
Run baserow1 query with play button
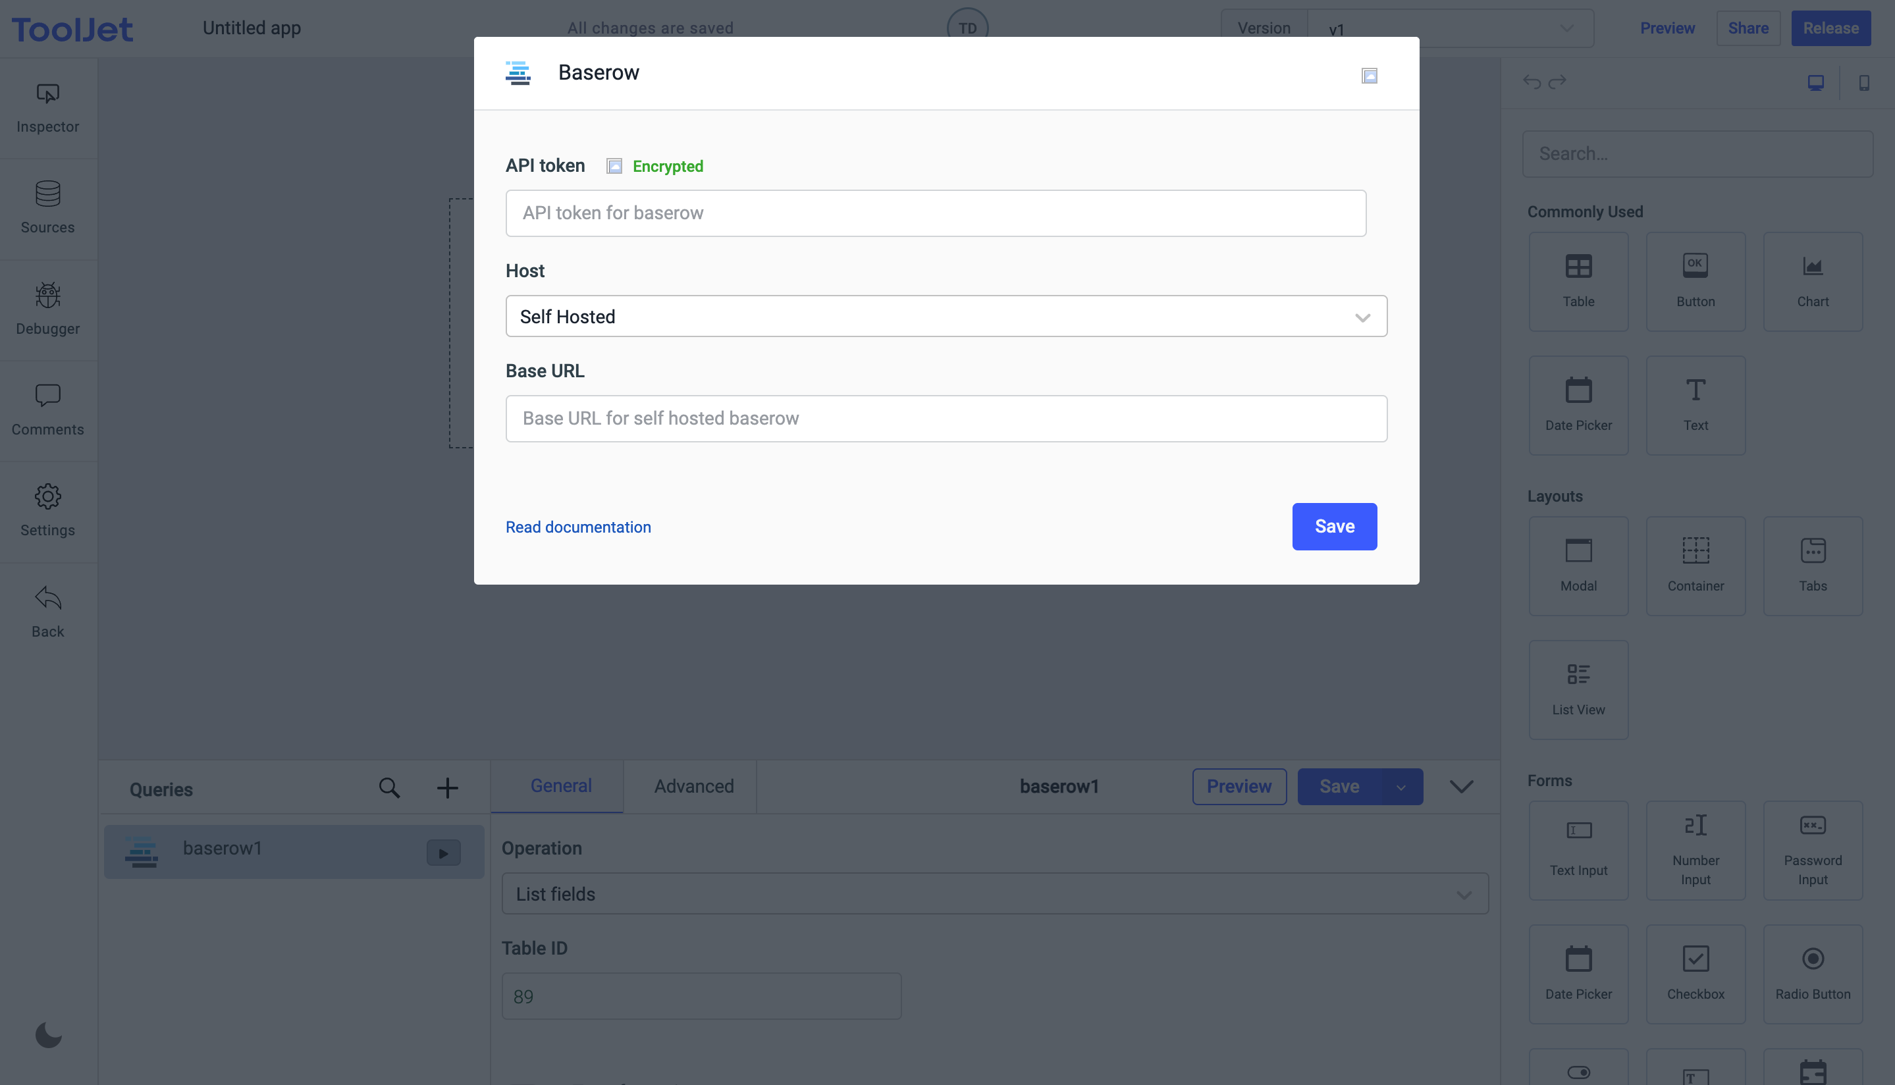(443, 853)
